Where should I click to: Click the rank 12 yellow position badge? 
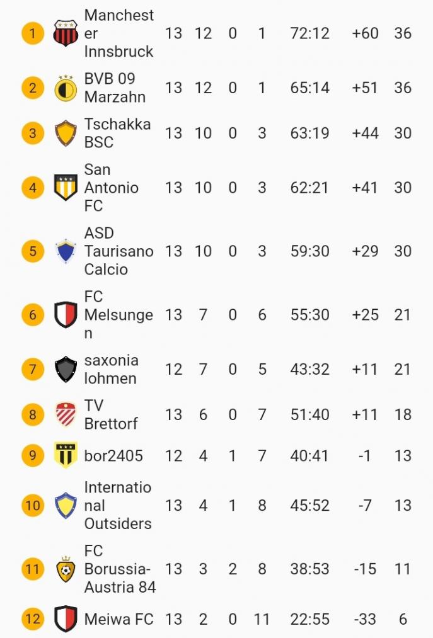pyautogui.click(x=33, y=619)
